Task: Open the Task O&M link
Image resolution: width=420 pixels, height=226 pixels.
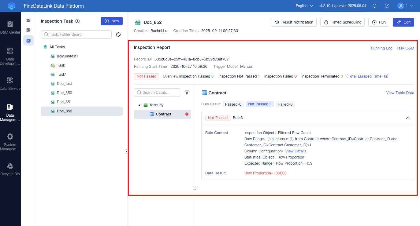Action: (405, 48)
